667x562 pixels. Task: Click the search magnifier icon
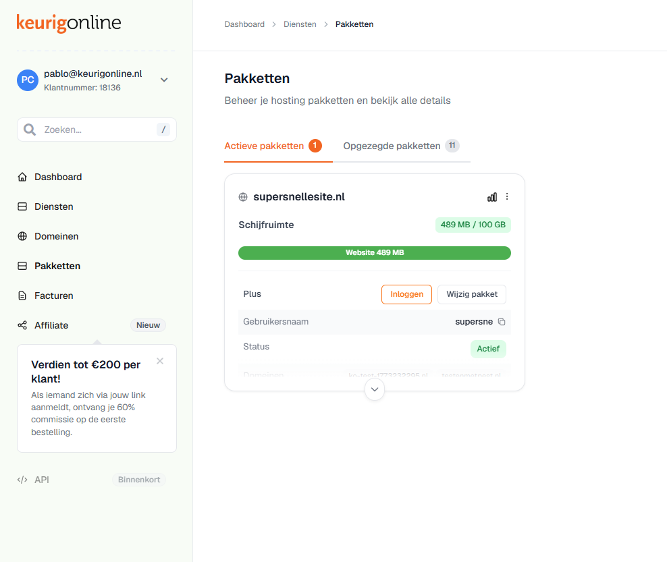[x=29, y=130]
